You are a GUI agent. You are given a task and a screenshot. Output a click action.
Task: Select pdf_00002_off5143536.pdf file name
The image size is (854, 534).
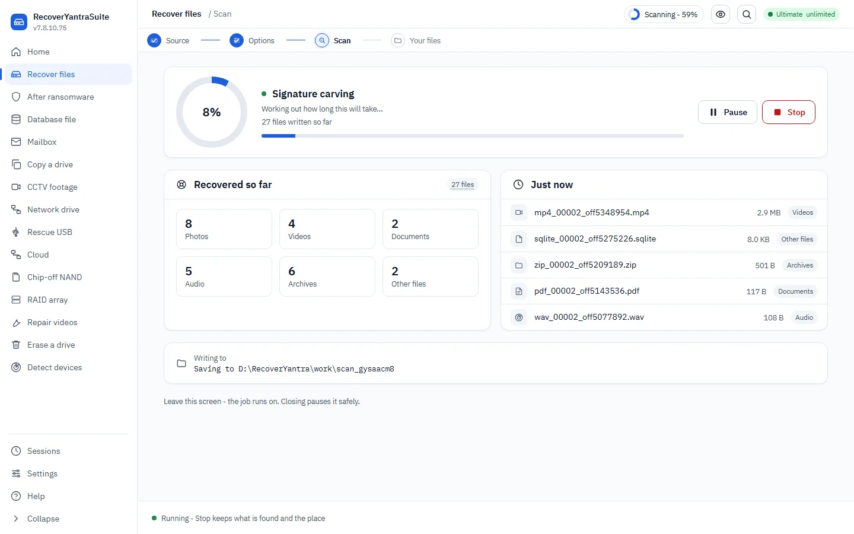(x=587, y=291)
